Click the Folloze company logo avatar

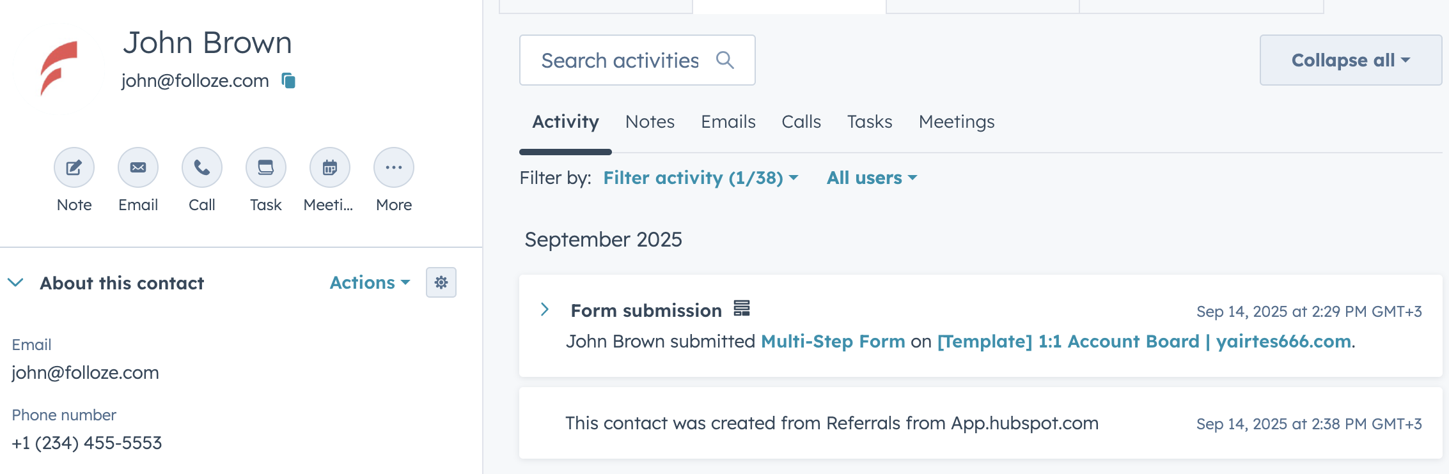[59, 68]
